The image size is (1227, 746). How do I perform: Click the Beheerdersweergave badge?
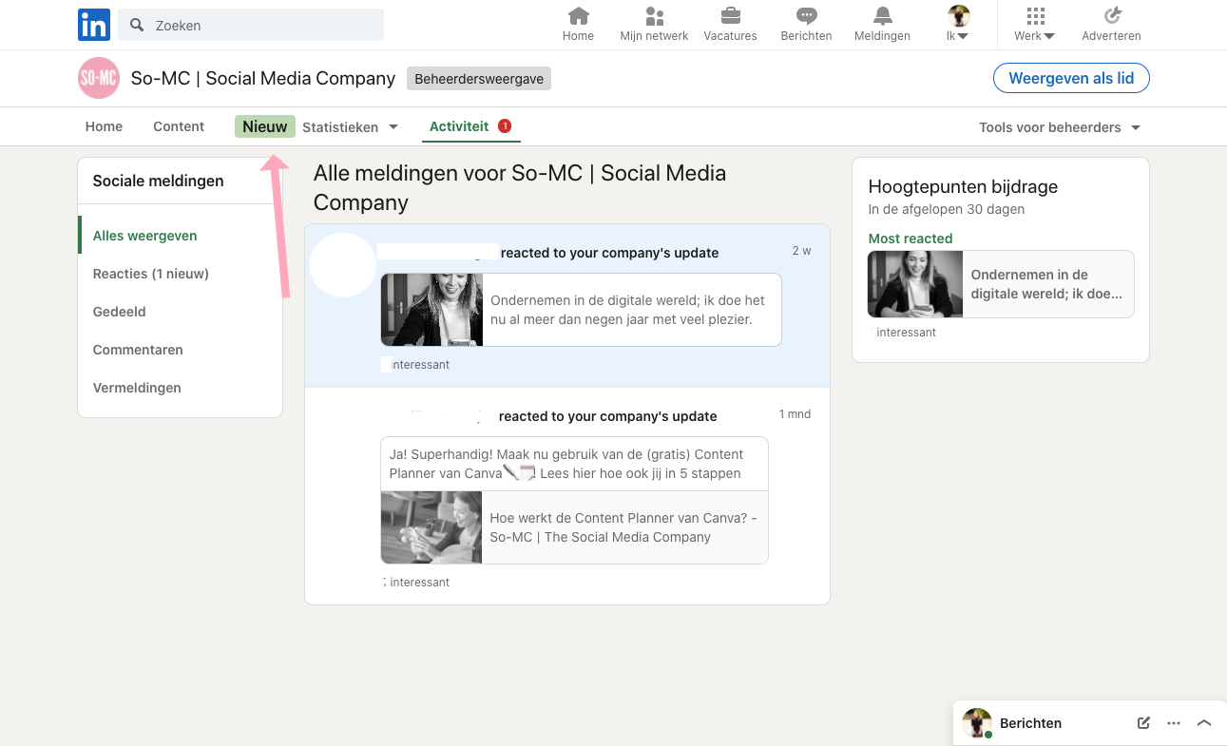tap(479, 79)
